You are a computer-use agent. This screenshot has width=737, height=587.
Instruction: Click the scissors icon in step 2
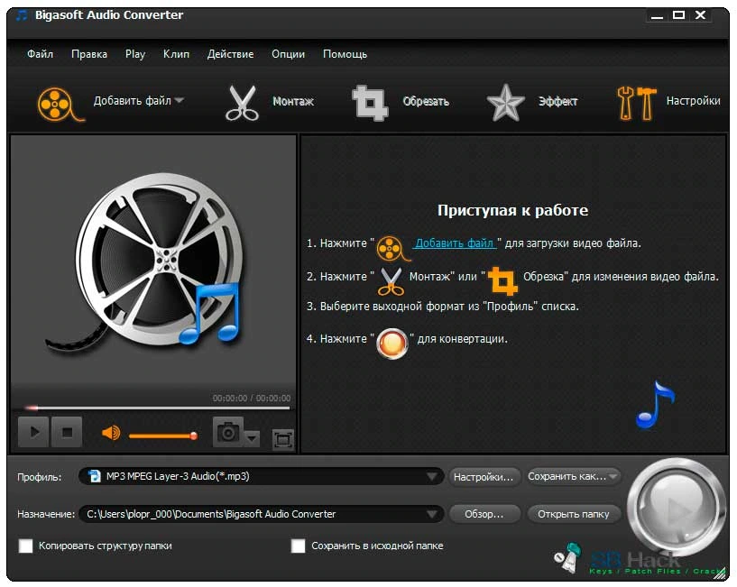click(392, 281)
